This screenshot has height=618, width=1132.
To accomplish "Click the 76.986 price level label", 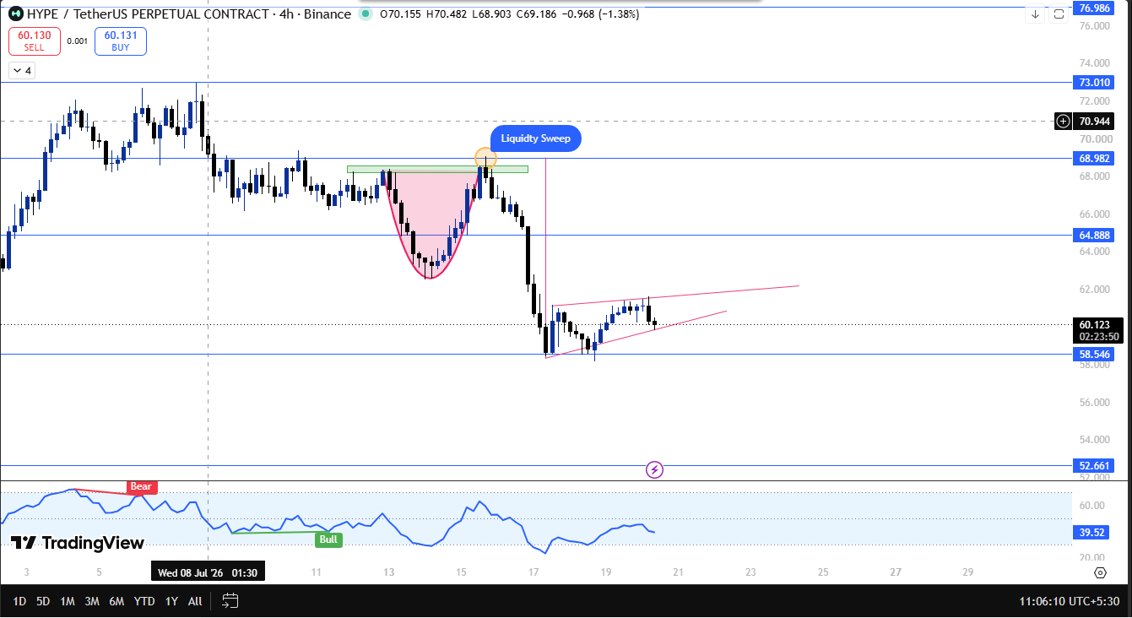I will click(x=1095, y=8).
